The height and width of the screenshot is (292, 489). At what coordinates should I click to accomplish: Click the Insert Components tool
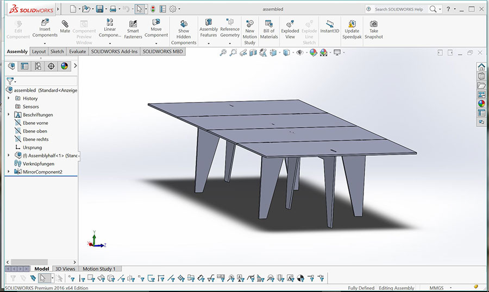click(45, 28)
